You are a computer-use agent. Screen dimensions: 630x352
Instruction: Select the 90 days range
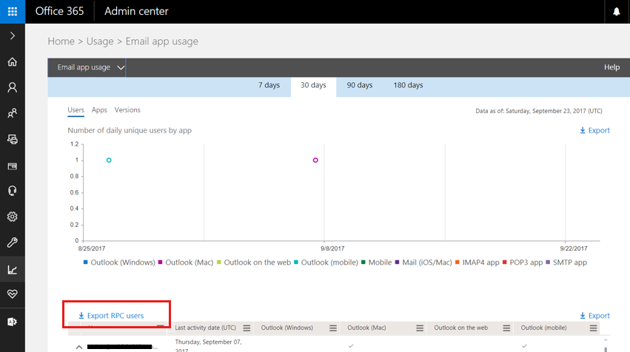pos(360,85)
